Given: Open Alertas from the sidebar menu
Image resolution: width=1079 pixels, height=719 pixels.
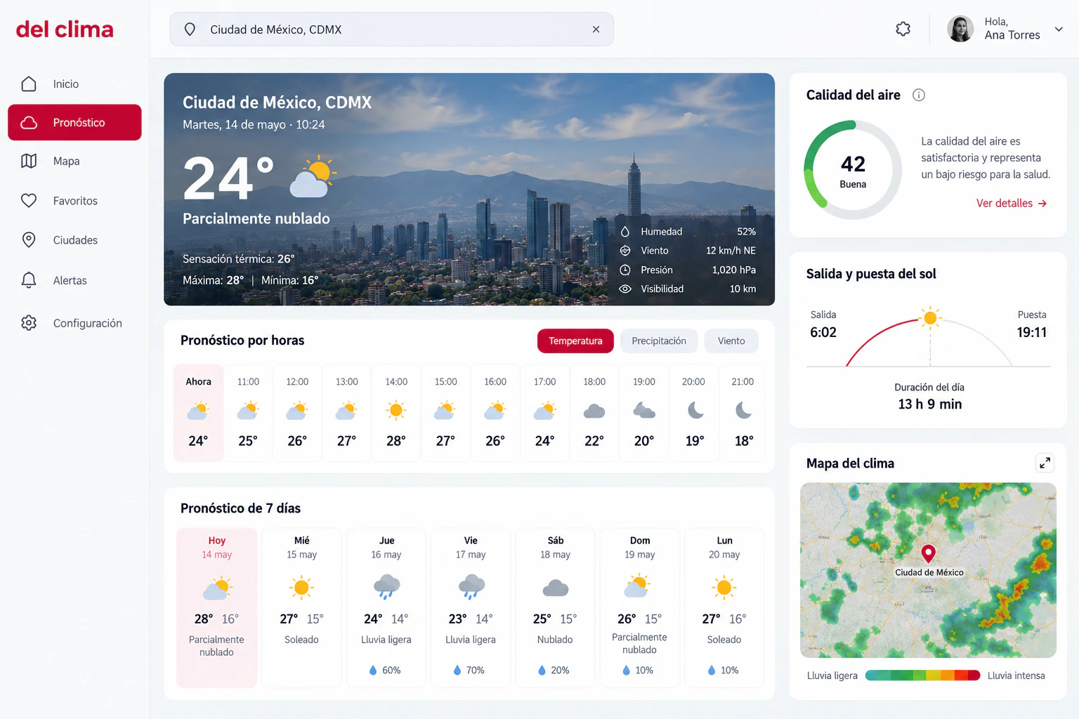Looking at the screenshot, I should coord(74,280).
